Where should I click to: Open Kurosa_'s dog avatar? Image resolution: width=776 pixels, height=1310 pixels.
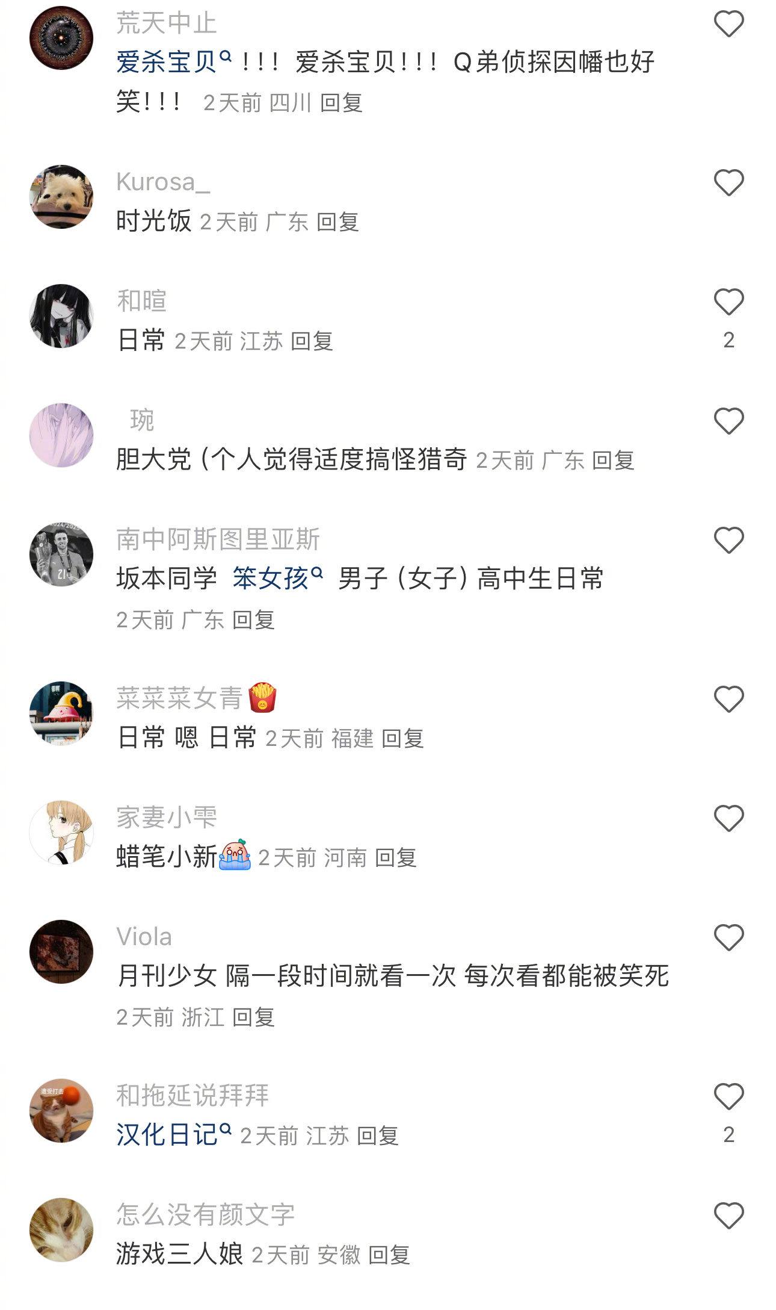[x=61, y=197]
